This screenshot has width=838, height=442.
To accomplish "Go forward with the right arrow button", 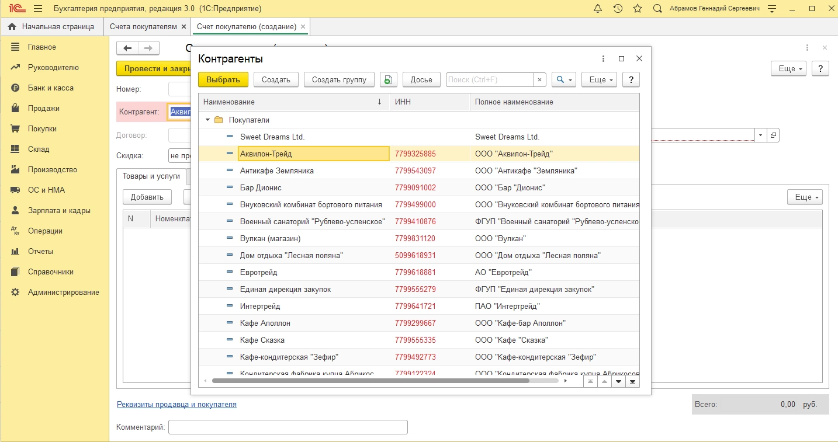I will click(x=148, y=48).
